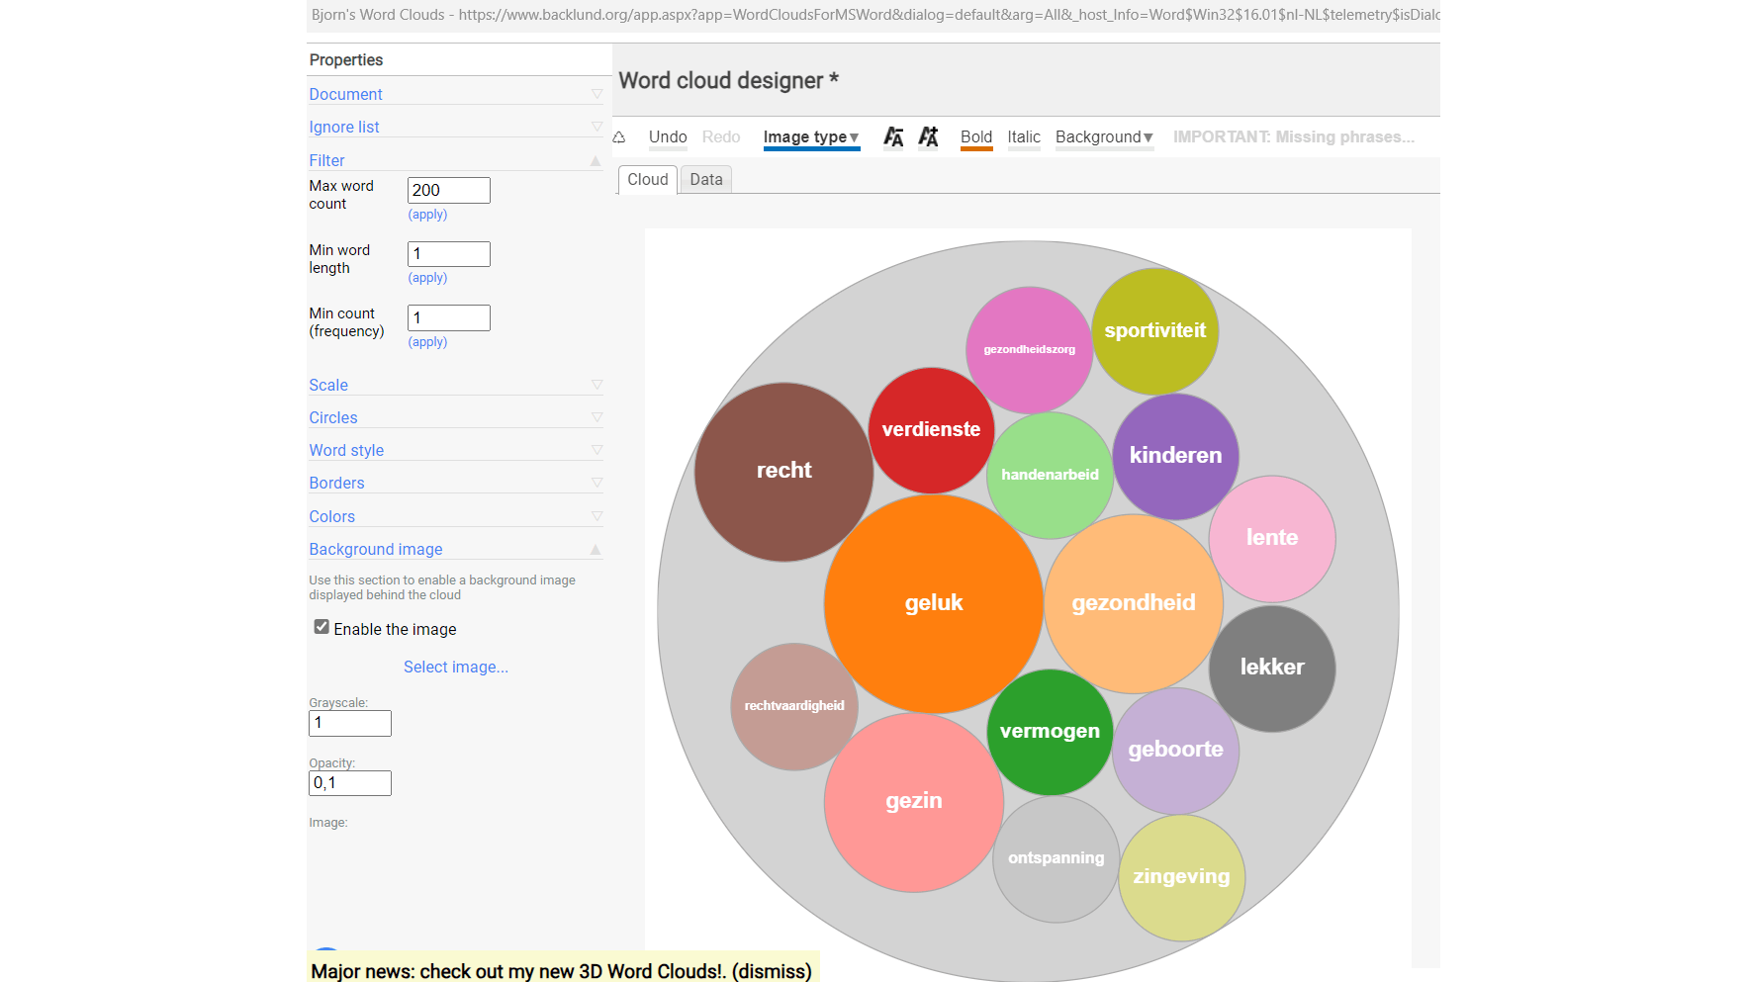Select the light gray 'ontspanning' bubble
The image size is (1746, 982).
(1056, 858)
